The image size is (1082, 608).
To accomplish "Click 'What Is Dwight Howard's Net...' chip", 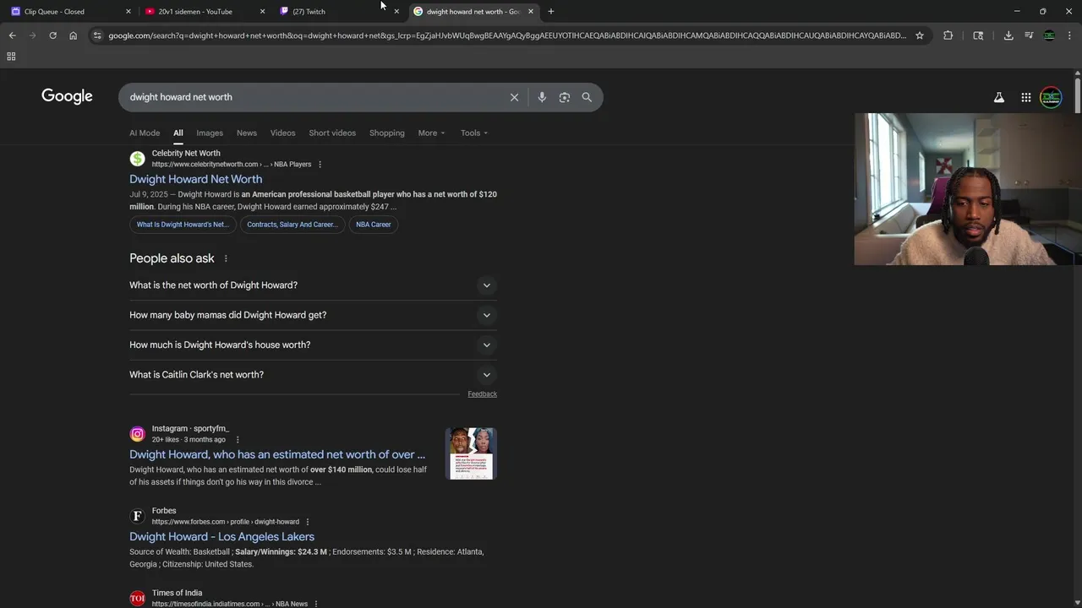I will (183, 225).
